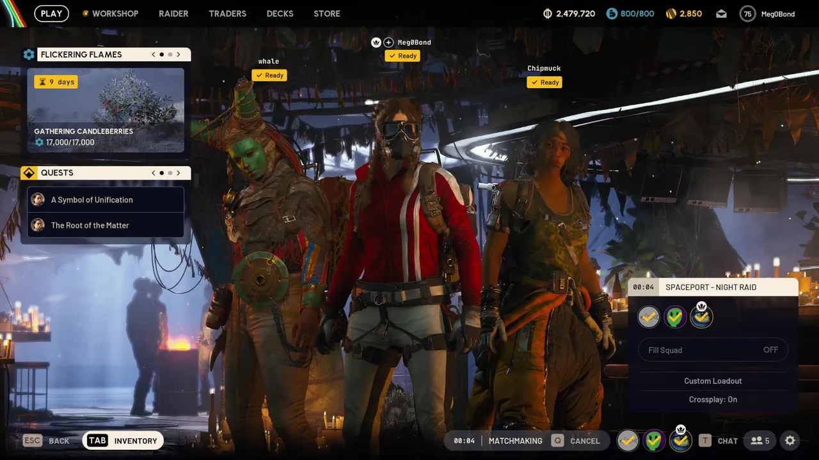Select the whale player name label

pos(269,61)
